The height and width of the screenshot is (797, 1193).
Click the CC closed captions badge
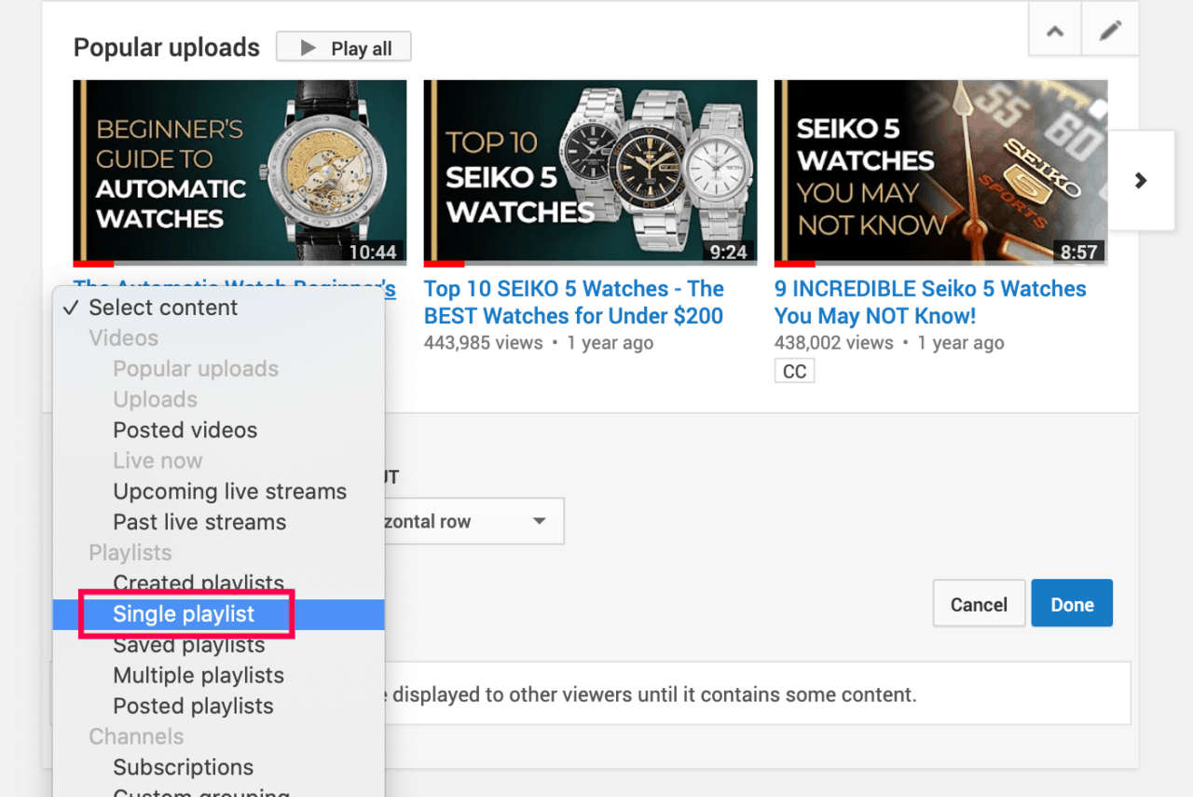click(x=794, y=371)
